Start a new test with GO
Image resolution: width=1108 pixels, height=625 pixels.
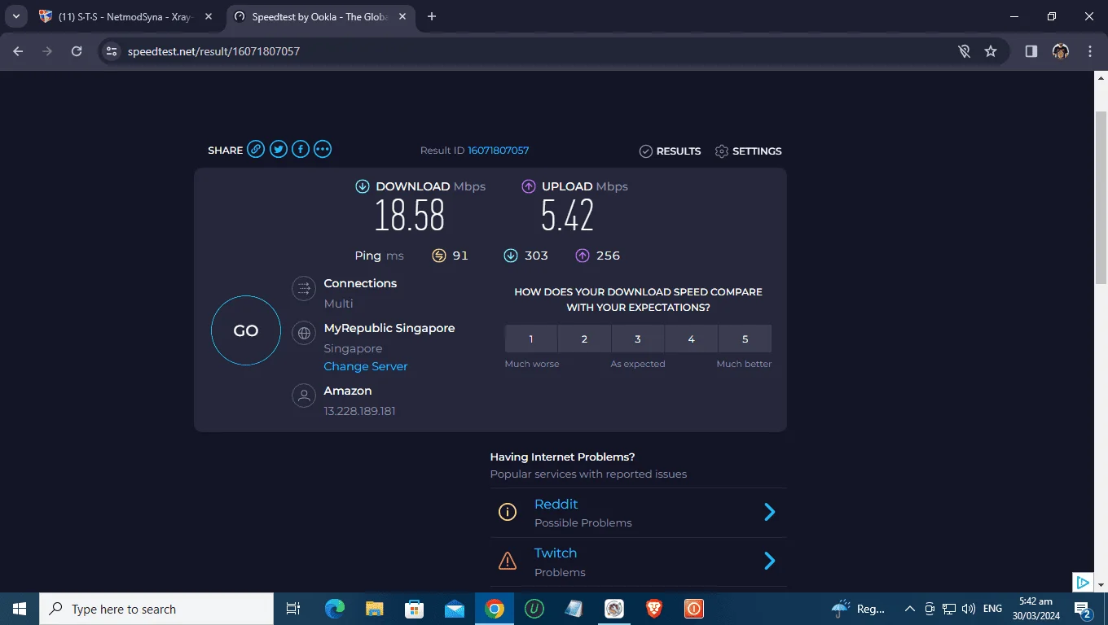[x=246, y=330]
